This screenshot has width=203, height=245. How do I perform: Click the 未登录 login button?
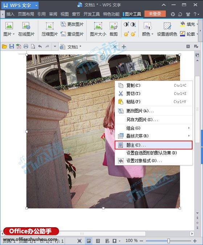[155, 14]
